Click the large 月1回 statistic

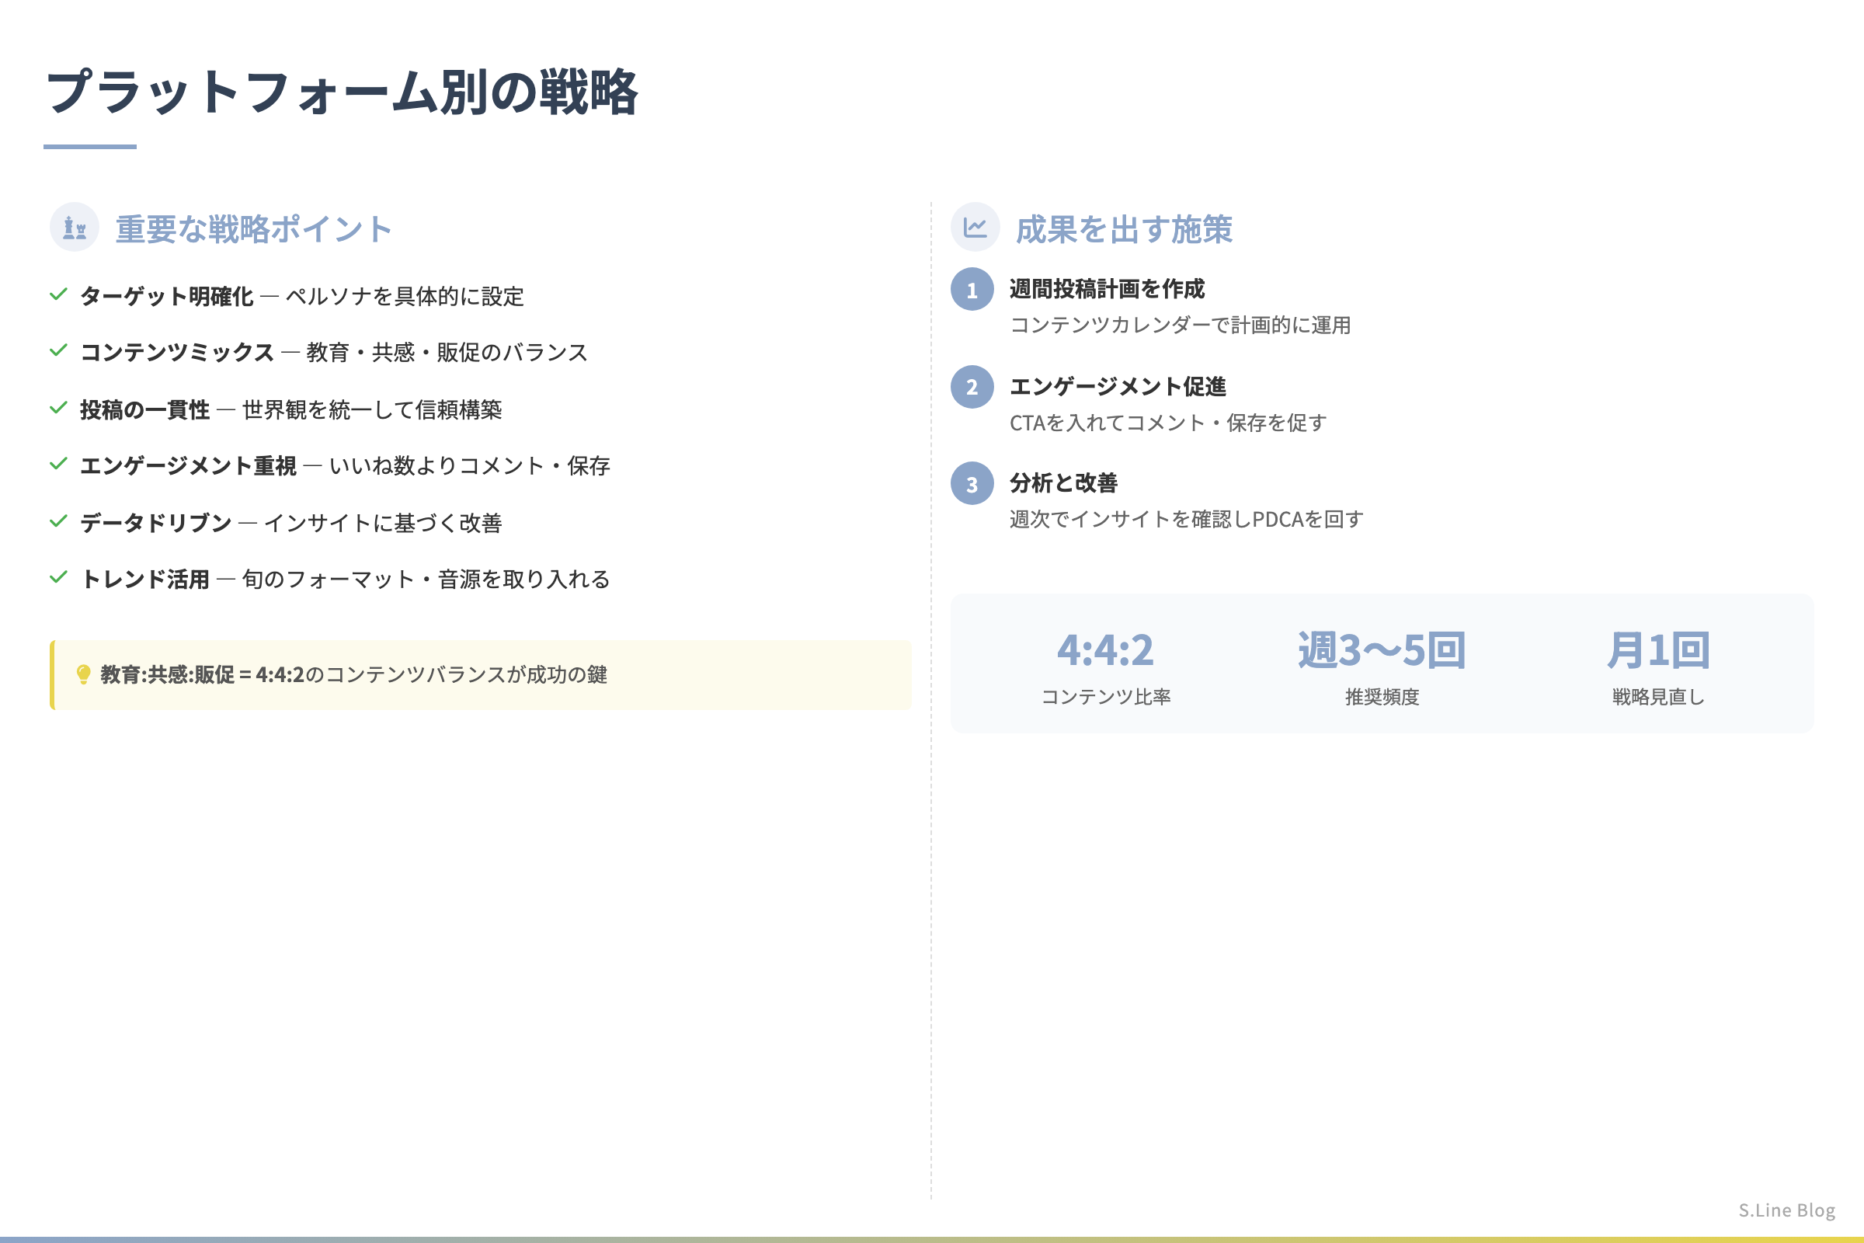click(x=1658, y=650)
